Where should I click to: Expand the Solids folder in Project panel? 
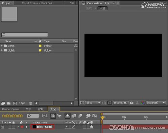(2, 50)
